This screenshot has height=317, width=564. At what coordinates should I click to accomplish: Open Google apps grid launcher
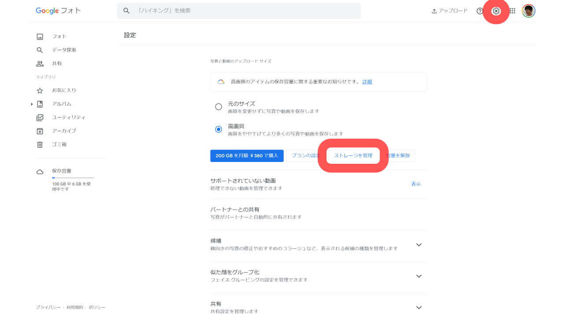click(512, 11)
